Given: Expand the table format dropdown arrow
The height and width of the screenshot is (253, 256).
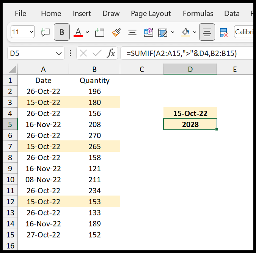Looking at the screenshot, I should [173, 32].
